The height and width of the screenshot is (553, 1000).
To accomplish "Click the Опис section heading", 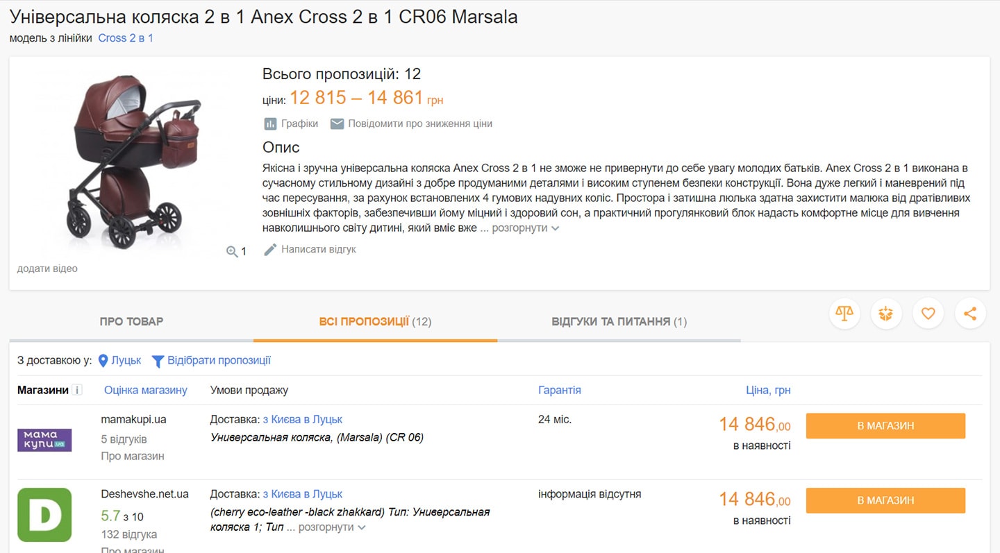I will tap(281, 147).
